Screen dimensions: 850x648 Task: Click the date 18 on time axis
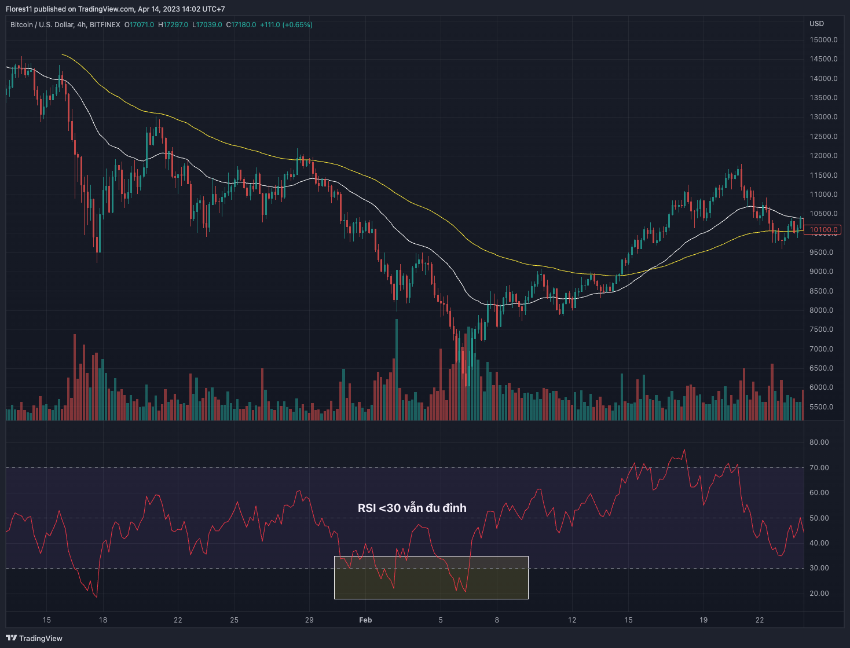103,620
